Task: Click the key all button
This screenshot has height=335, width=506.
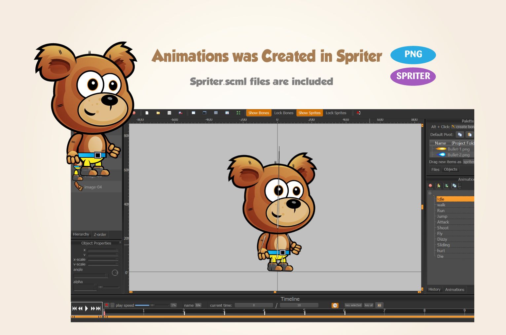Action: point(369,305)
